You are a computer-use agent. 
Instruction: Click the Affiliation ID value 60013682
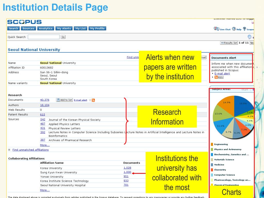[47, 68]
